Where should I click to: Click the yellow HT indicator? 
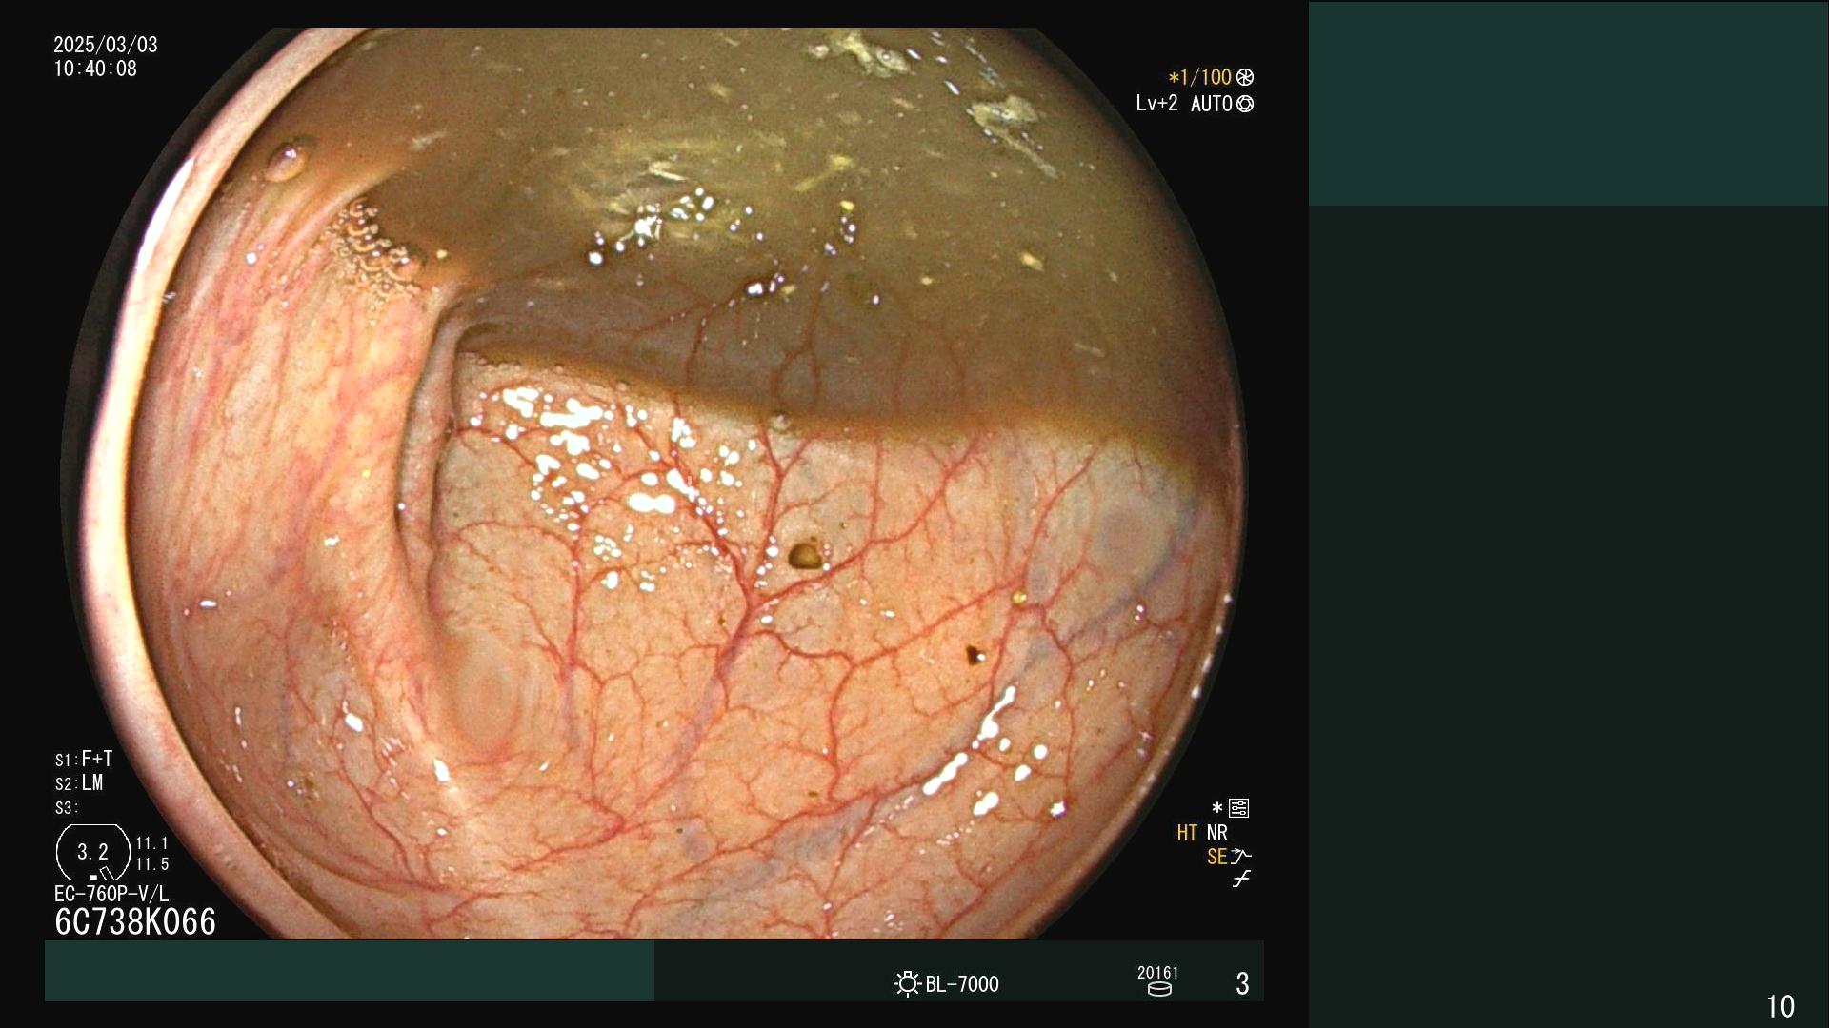1187,833
